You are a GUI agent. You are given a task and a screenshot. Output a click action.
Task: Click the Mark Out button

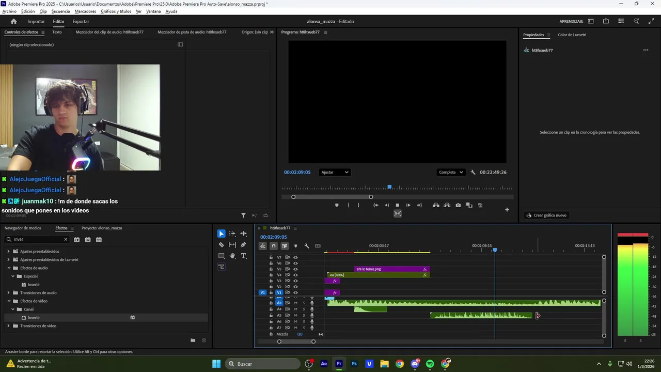(358, 205)
